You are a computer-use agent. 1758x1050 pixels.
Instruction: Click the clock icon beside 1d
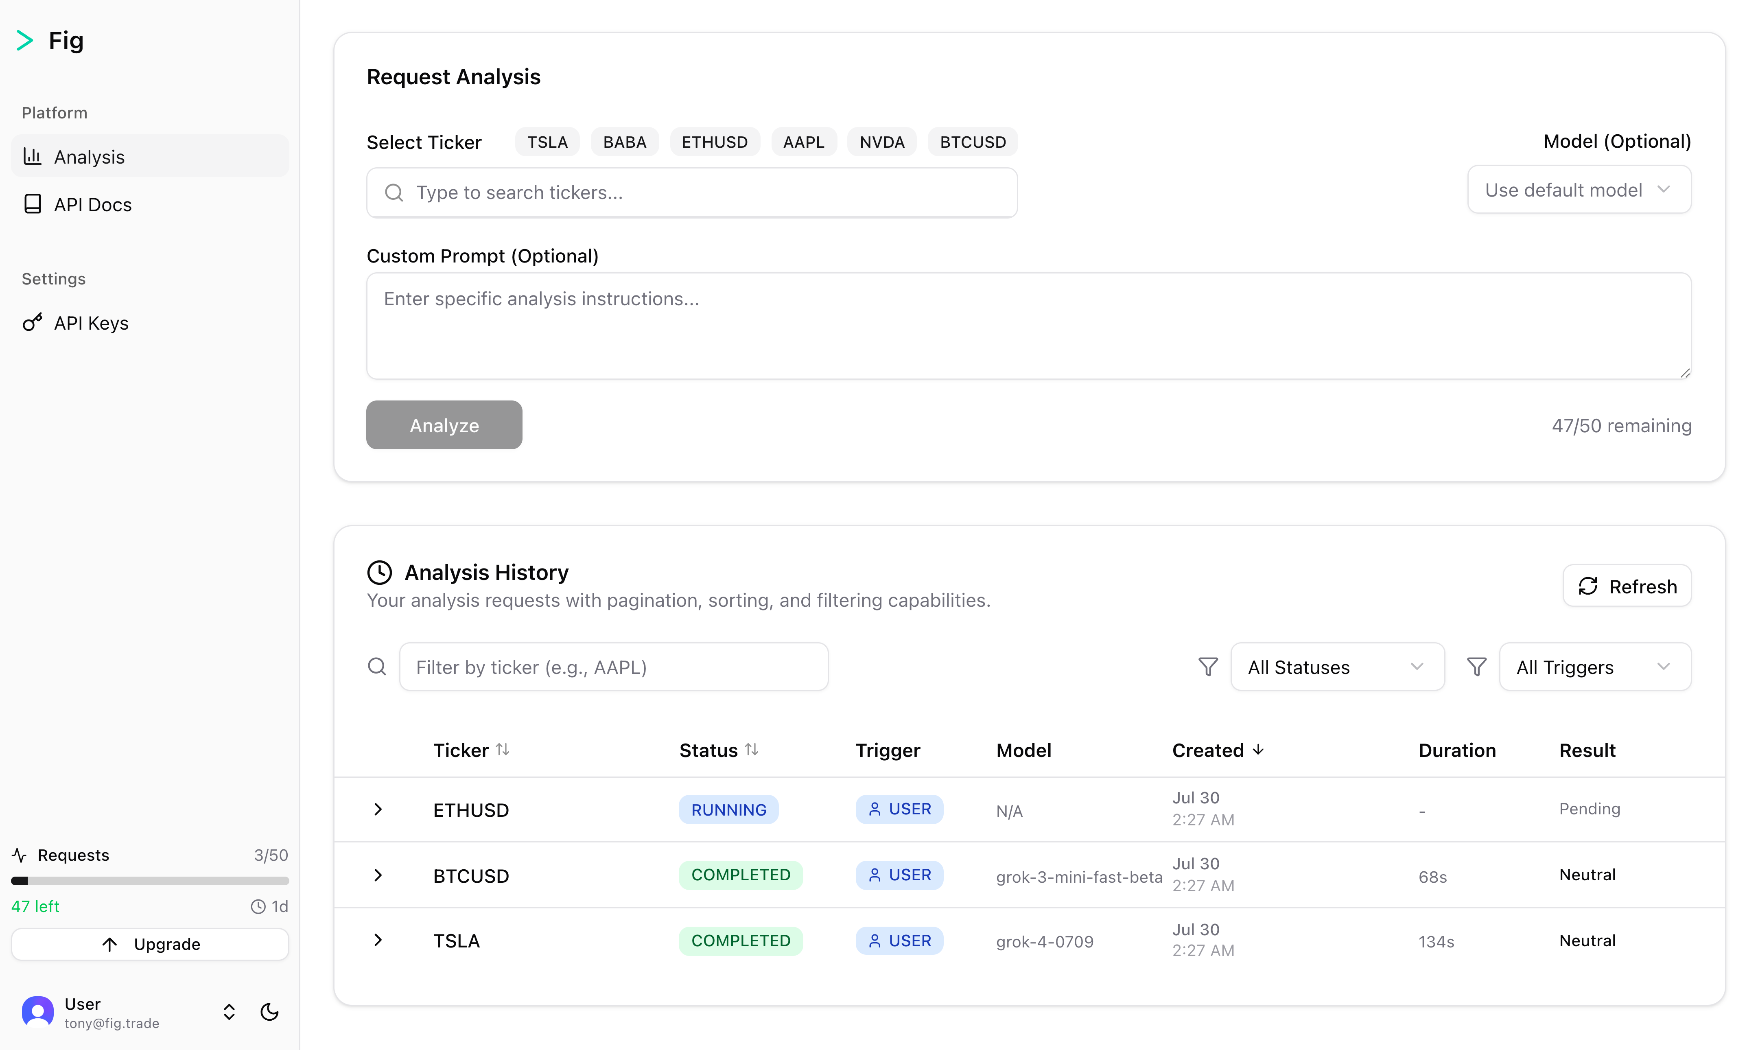258,906
